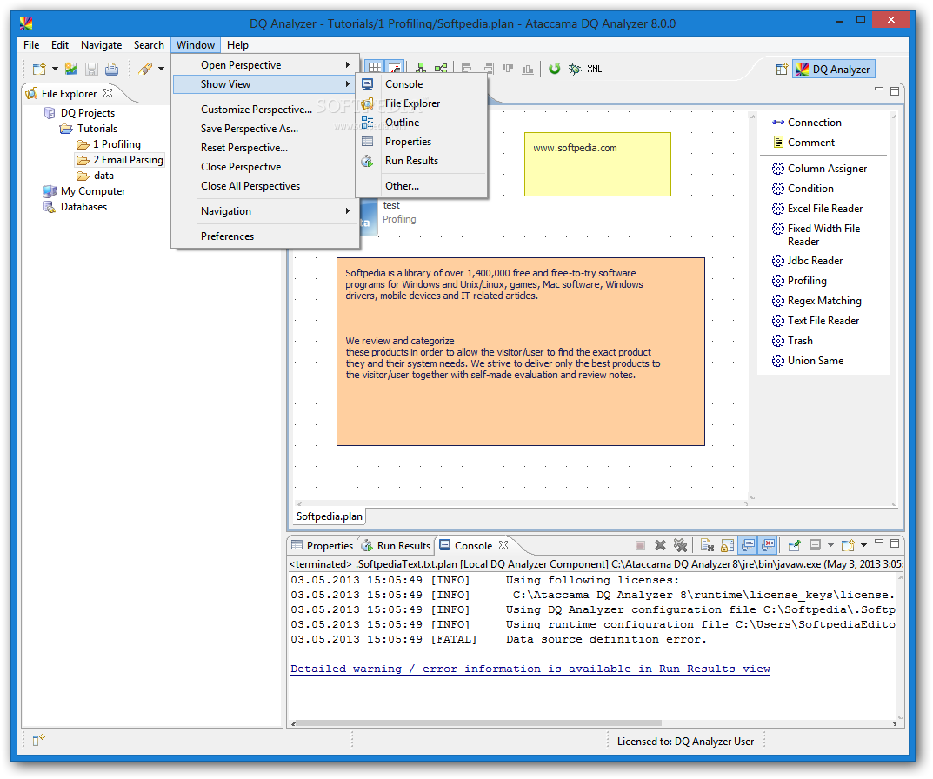
Task: Choose Run Results from Show View submenu
Action: pyautogui.click(x=411, y=161)
